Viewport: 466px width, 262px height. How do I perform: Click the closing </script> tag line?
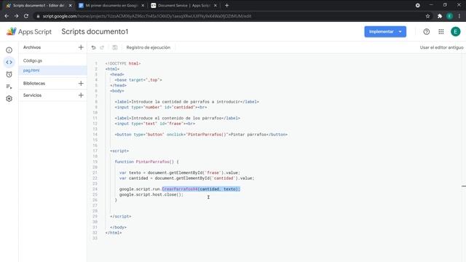[121, 216]
